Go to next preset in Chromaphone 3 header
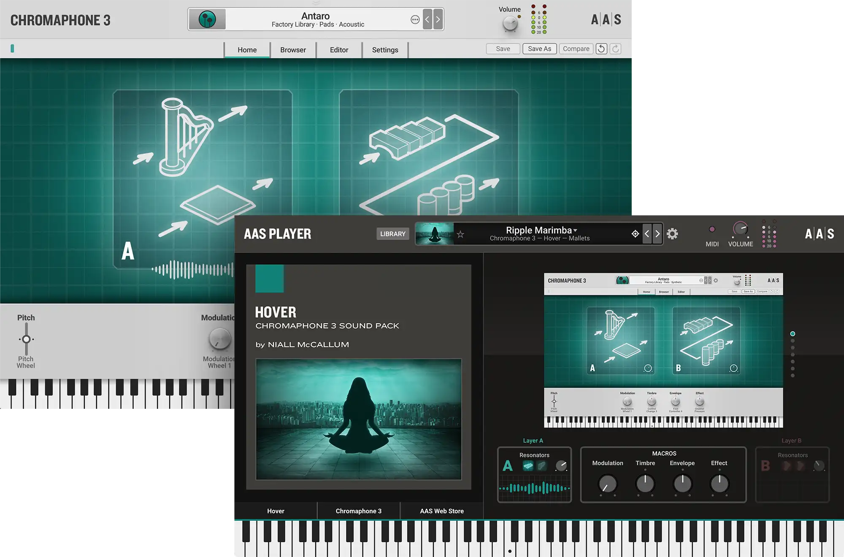 (438, 19)
